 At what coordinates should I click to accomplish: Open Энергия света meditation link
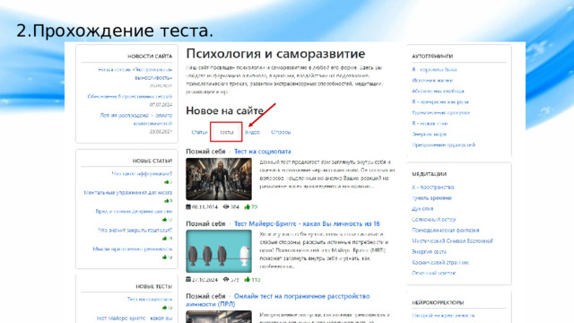429,251
